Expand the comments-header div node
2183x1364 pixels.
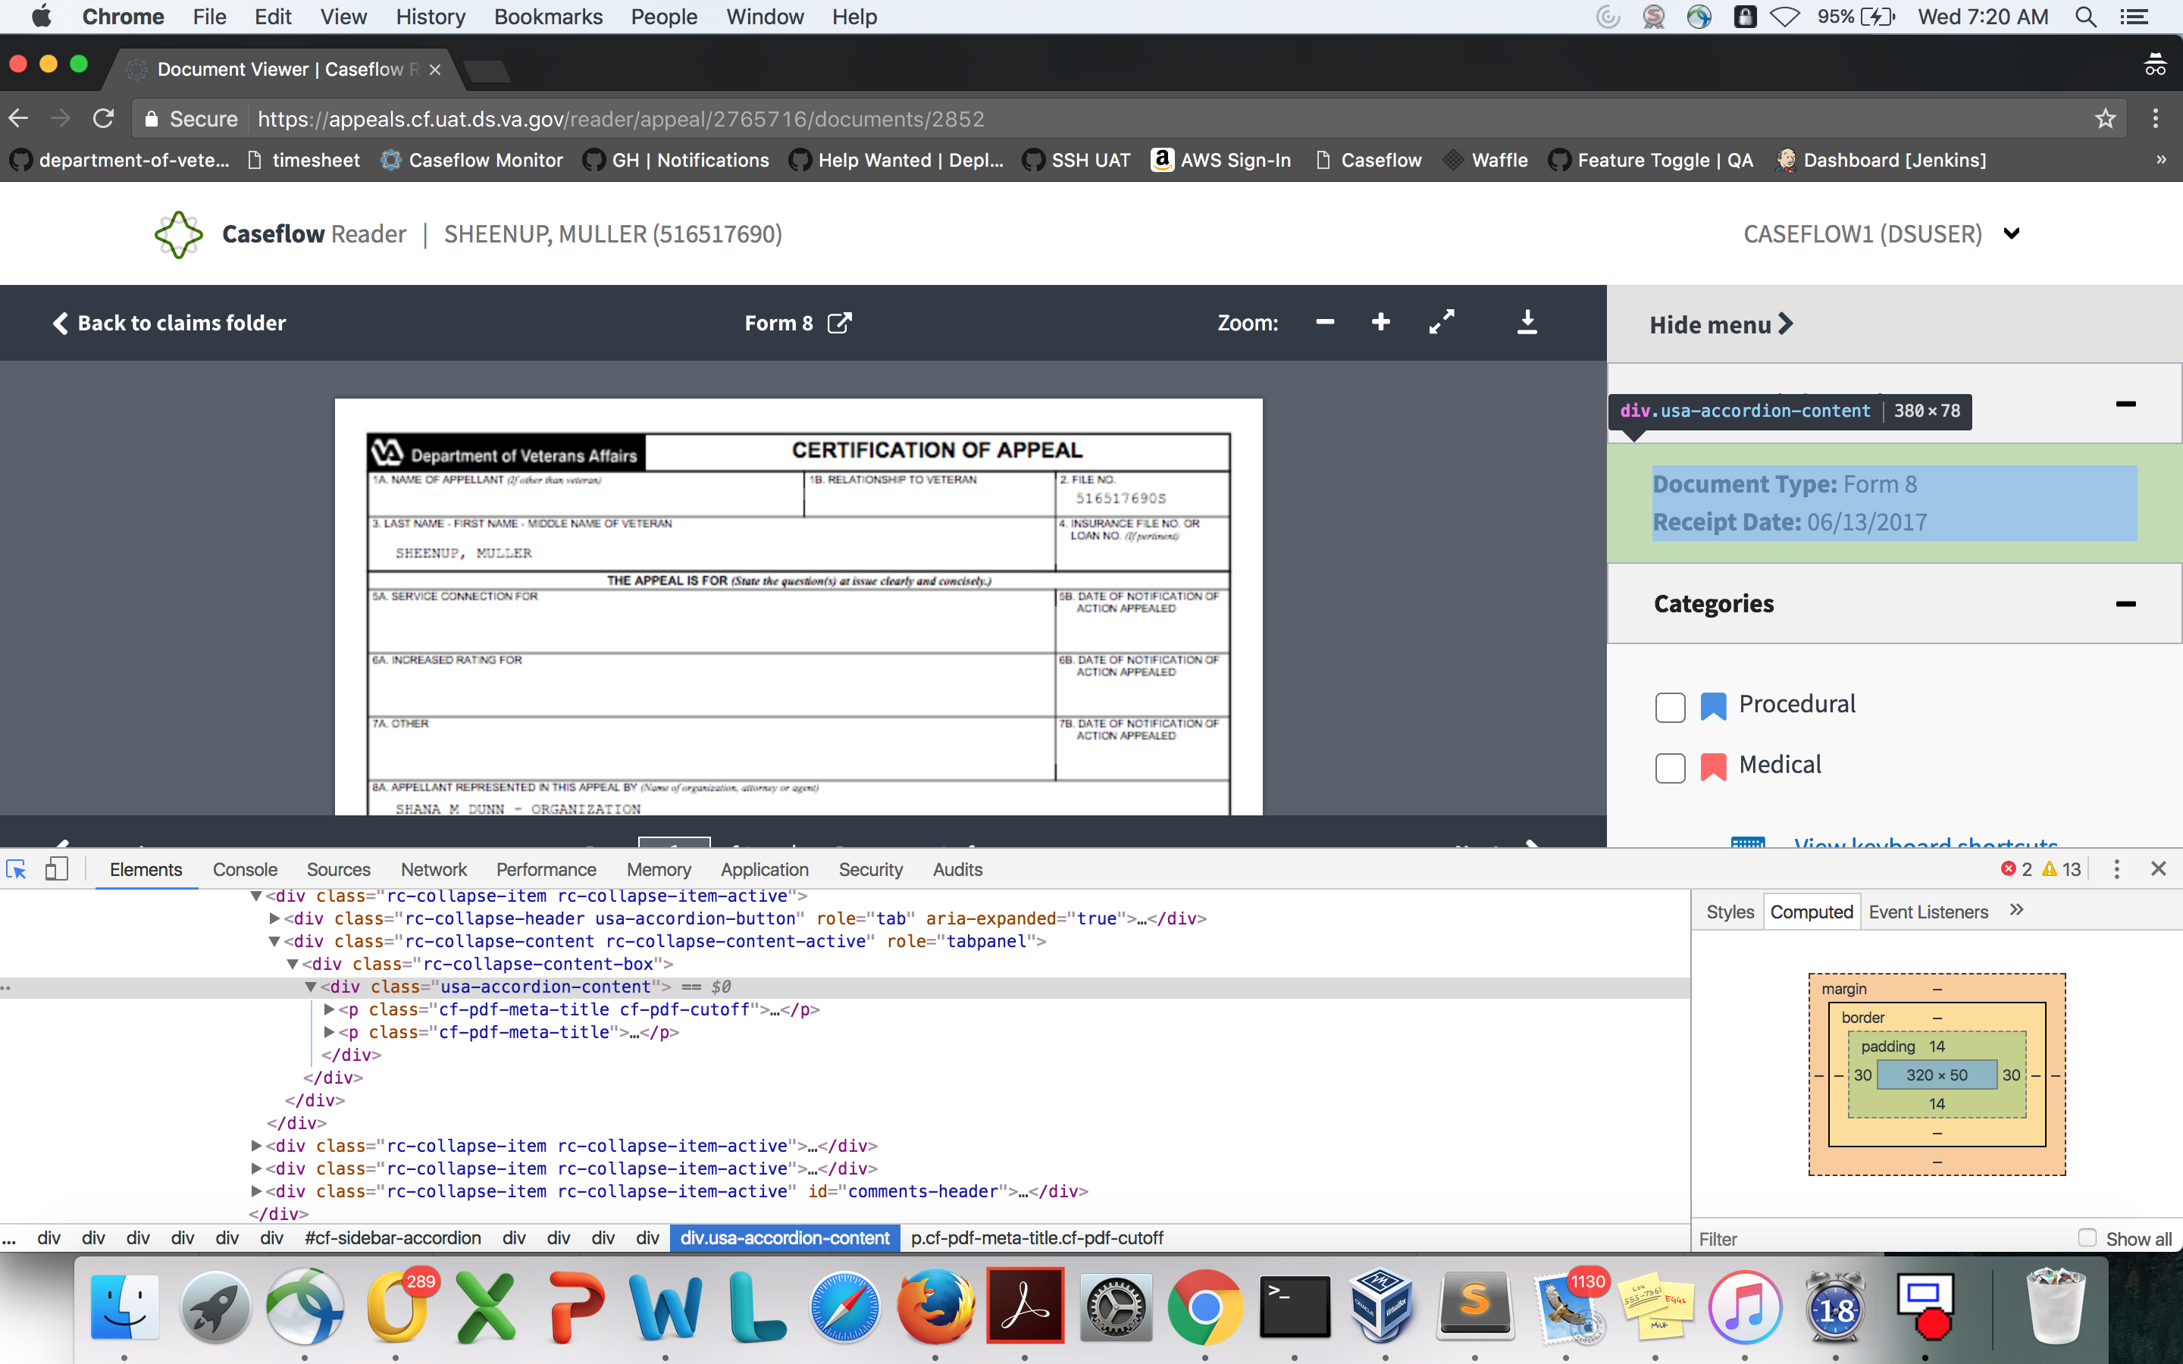coord(256,1190)
